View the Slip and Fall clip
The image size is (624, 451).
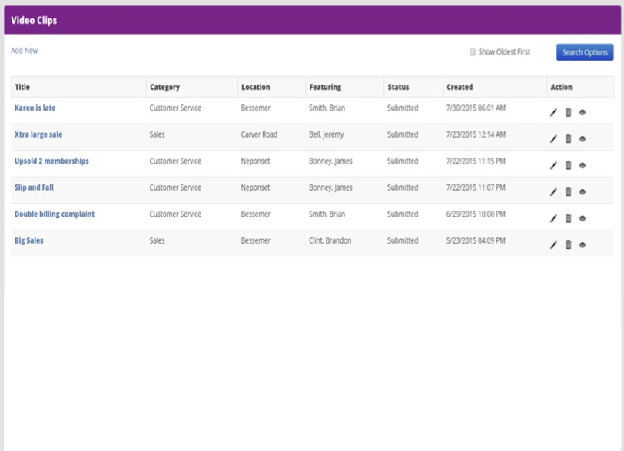583,192
